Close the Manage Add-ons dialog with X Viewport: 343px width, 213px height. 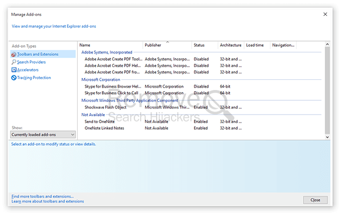[x=325, y=14]
